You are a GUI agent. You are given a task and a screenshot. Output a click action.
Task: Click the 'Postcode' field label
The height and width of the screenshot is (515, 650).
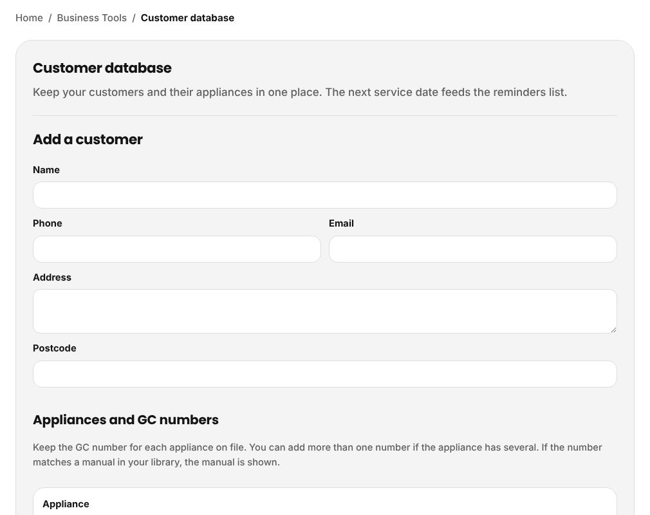[x=54, y=348]
